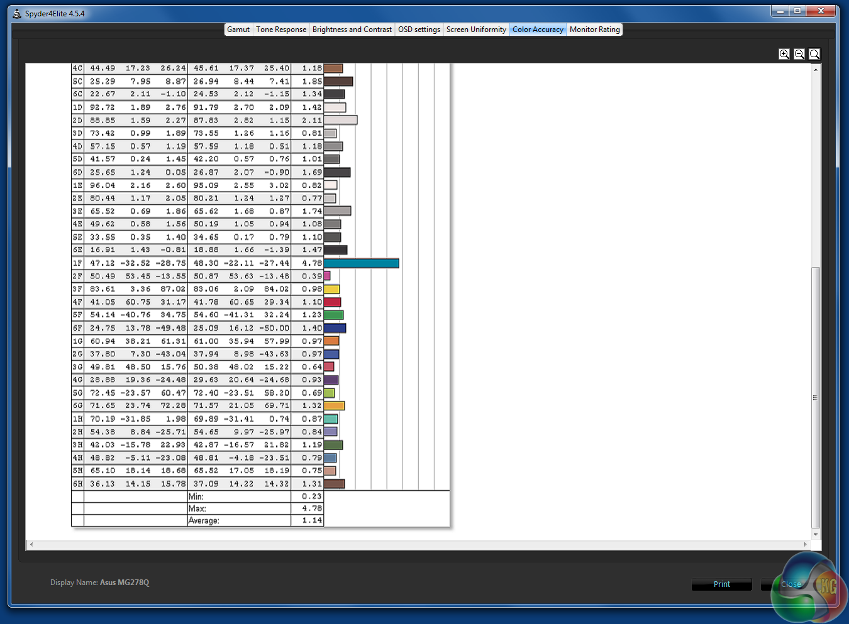Click the zoom reset magnifier icon

point(814,54)
